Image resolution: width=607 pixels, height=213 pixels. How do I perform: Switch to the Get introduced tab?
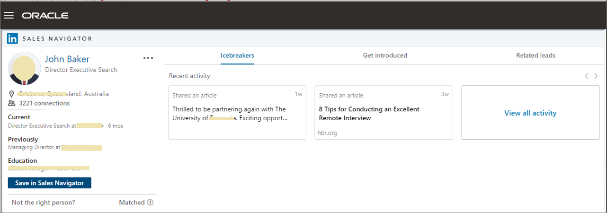[385, 55]
